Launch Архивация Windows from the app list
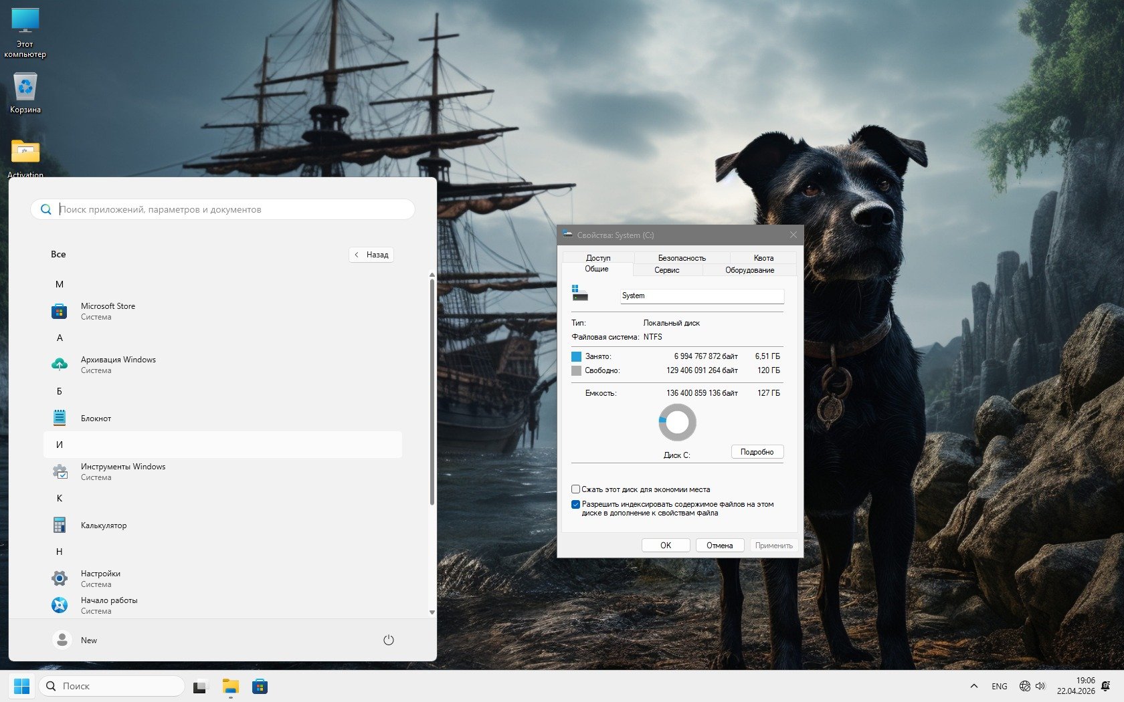Screen dimensions: 1124x702 tap(117, 364)
